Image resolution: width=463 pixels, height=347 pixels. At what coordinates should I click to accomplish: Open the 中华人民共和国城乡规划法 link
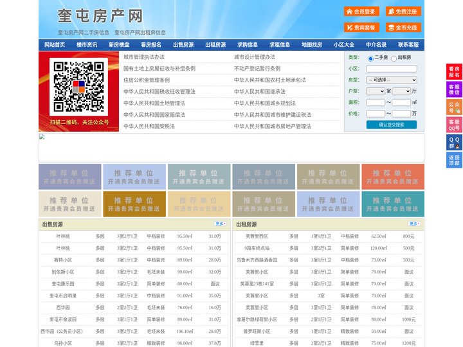click(265, 103)
